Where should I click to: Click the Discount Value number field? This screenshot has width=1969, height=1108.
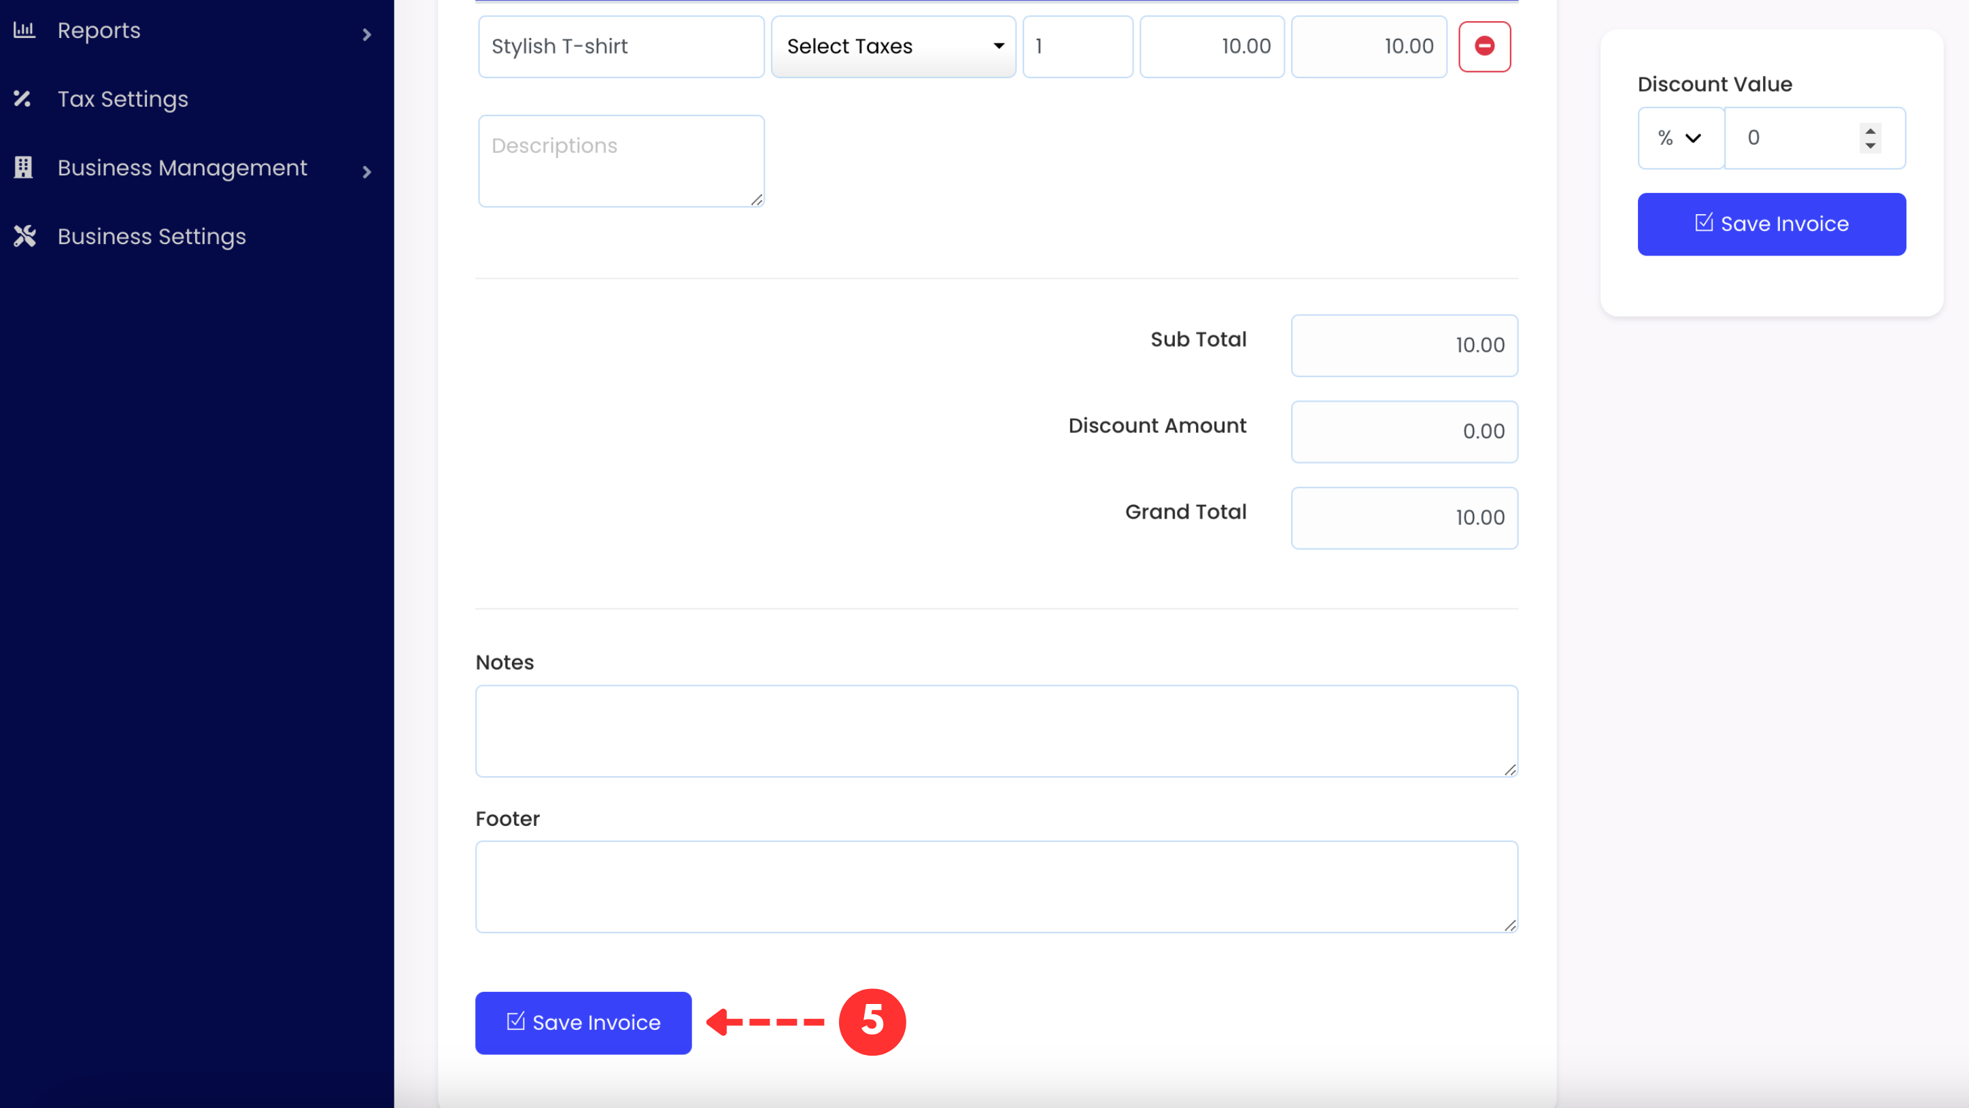tap(1815, 138)
